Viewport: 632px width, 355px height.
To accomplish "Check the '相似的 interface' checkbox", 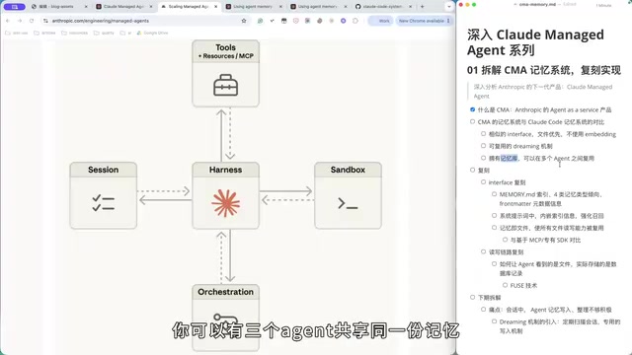I will tap(483, 134).
